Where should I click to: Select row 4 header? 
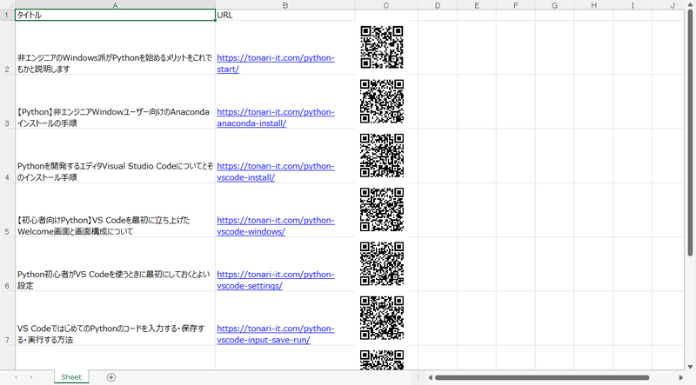click(x=7, y=156)
